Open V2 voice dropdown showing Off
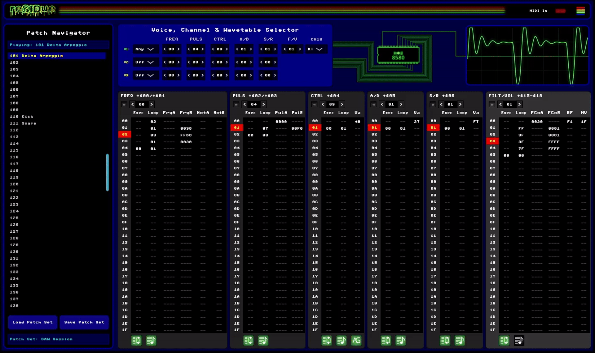This screenshot has height=353, width=595. point(145,62)
